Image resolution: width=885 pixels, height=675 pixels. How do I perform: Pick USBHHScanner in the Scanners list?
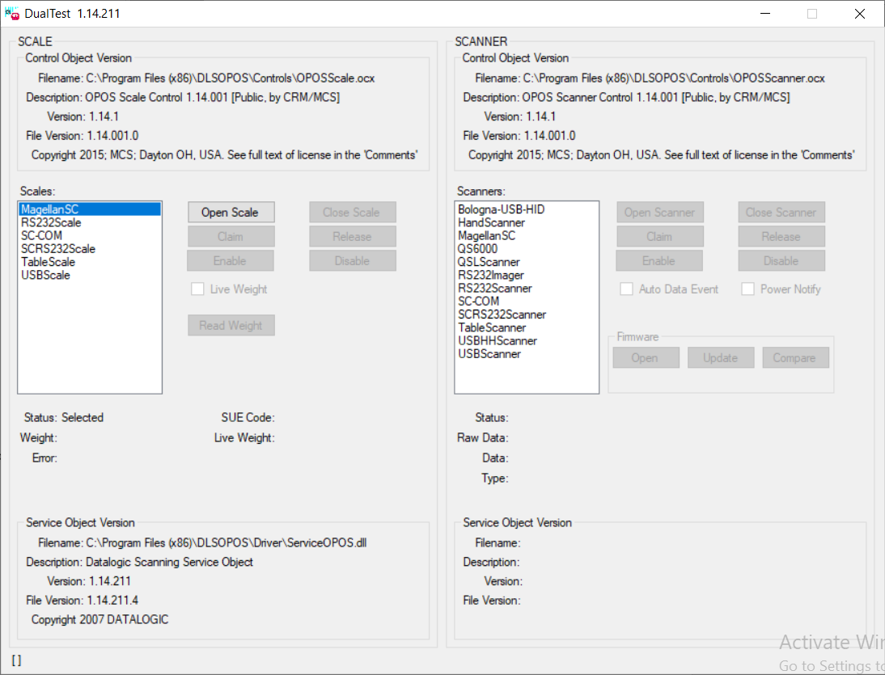pos(497,340)
